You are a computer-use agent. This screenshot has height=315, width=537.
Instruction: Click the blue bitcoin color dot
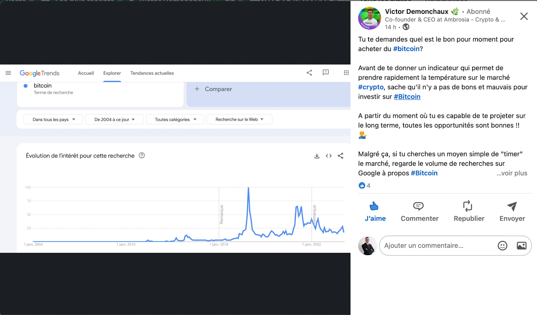(26, 86)
